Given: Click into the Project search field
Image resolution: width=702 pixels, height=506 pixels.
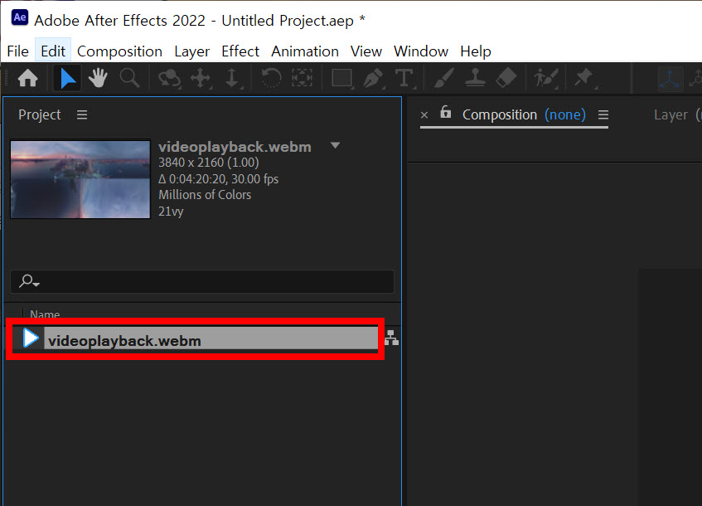Looking at the screenshot, I should [x=202, y=281].
